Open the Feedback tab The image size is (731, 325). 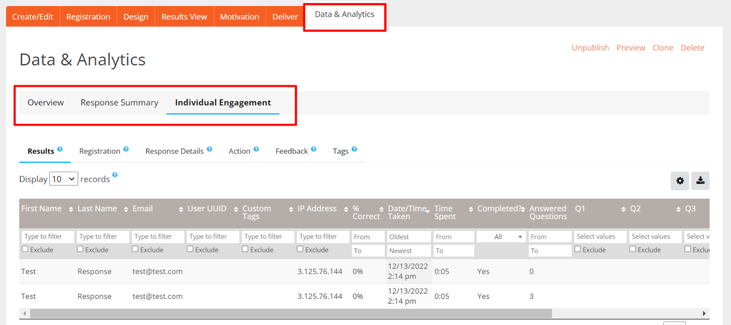coord(291,151)
